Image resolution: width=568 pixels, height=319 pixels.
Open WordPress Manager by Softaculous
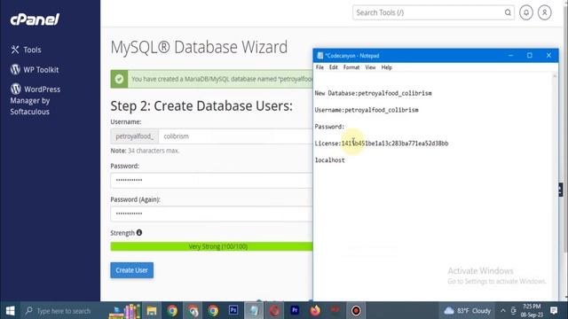[35, 100]
